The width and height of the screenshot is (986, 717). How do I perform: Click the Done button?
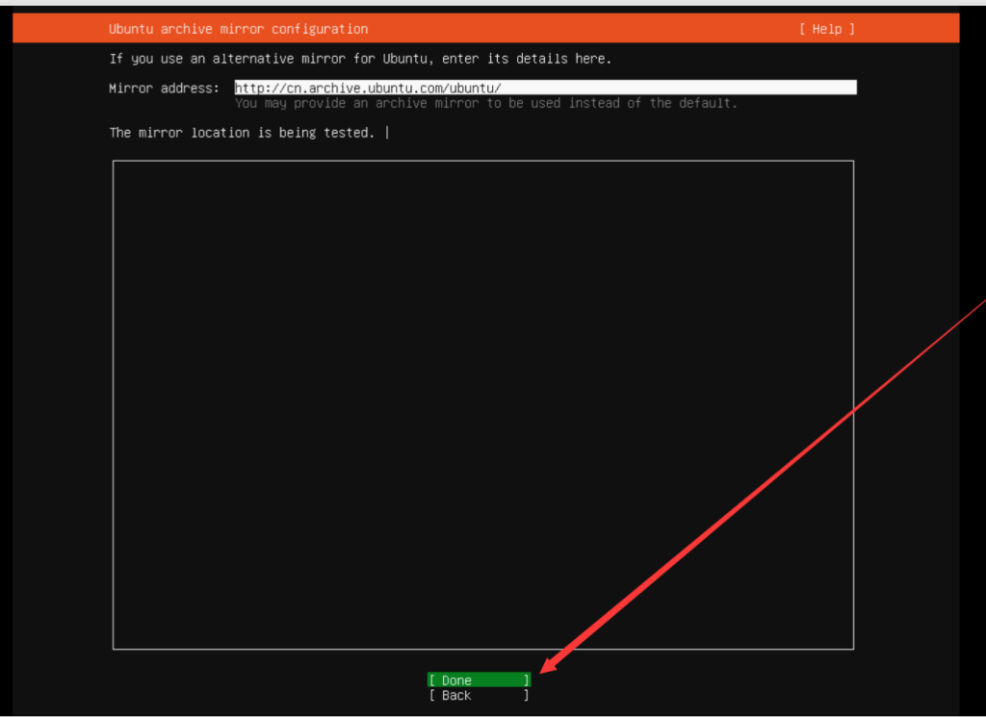click(480, 679)
